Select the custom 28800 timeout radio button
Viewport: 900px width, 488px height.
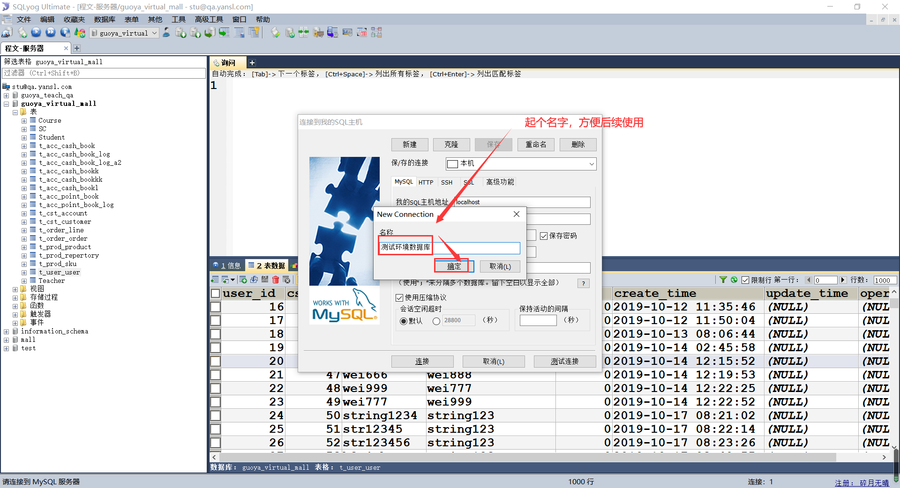[x=436, y=321]
